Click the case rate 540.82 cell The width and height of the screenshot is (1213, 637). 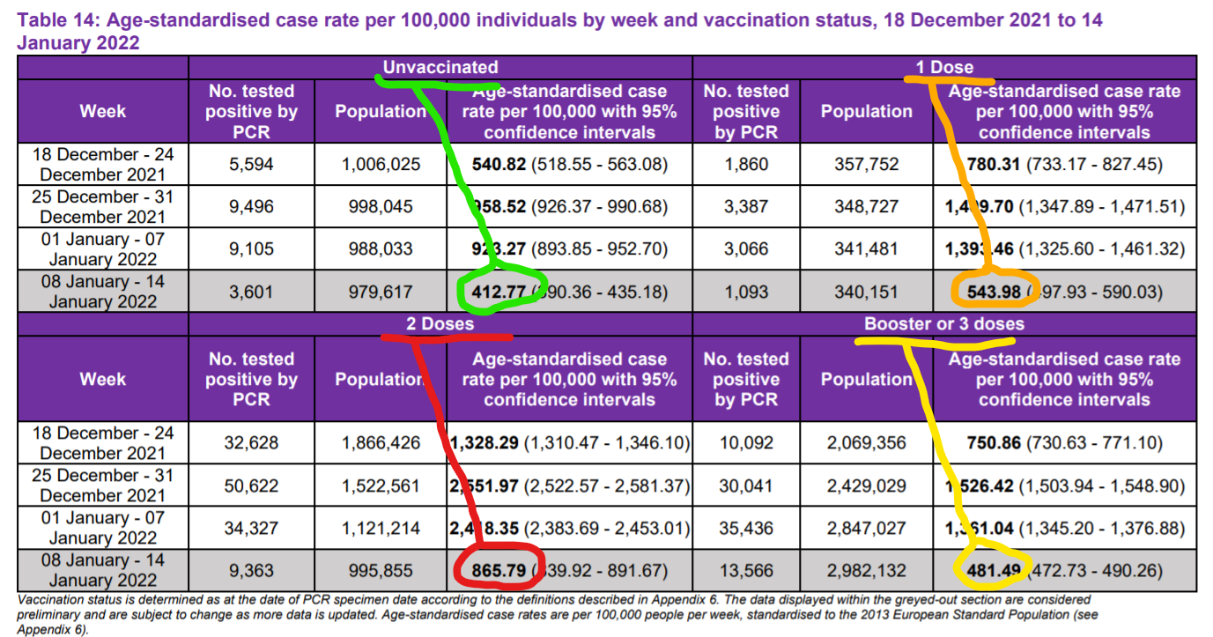coord(570,164)
